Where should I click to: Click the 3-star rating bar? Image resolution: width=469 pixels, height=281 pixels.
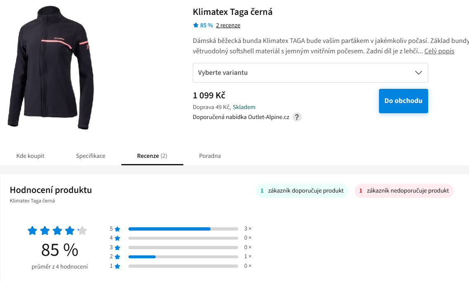(183, 248)
